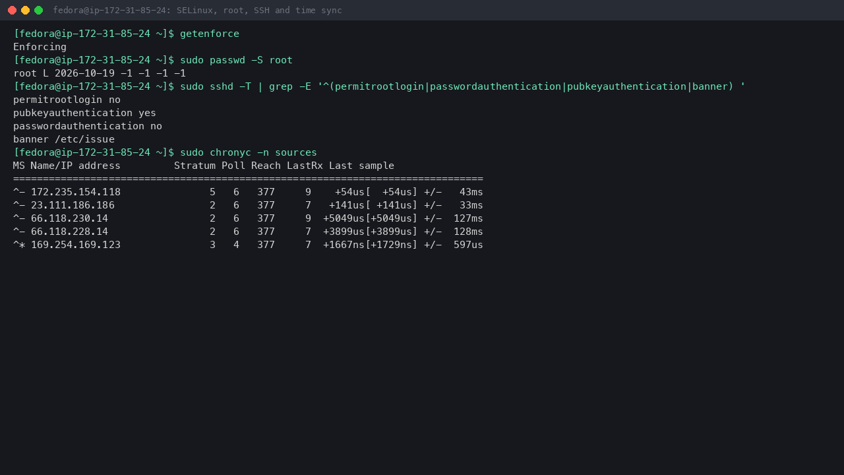Click the '128ms' error margin value
The height and width of the screenshot is (475, 844).
[x=468, y=232]
